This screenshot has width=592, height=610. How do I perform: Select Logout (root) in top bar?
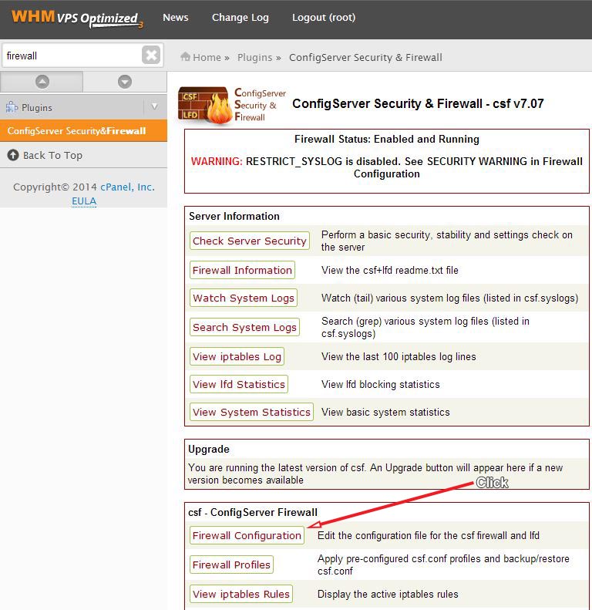[x=324, y=18]
